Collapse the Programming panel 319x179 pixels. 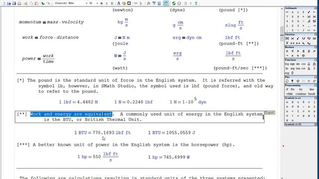(316, 85)
